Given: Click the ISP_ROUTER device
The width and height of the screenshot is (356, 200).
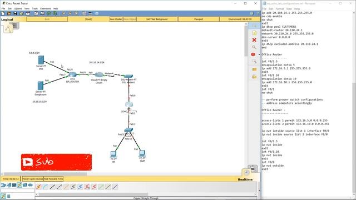Looking at the screenshot, I should point(73,74).
